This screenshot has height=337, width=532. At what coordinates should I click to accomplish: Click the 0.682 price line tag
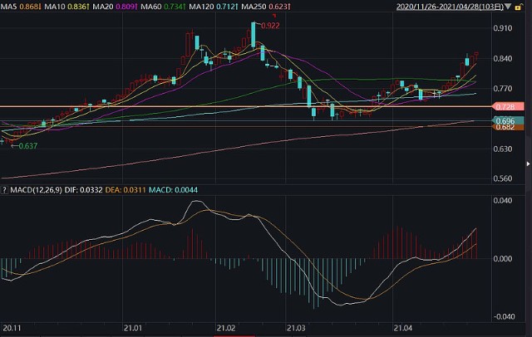coord(505,127)
